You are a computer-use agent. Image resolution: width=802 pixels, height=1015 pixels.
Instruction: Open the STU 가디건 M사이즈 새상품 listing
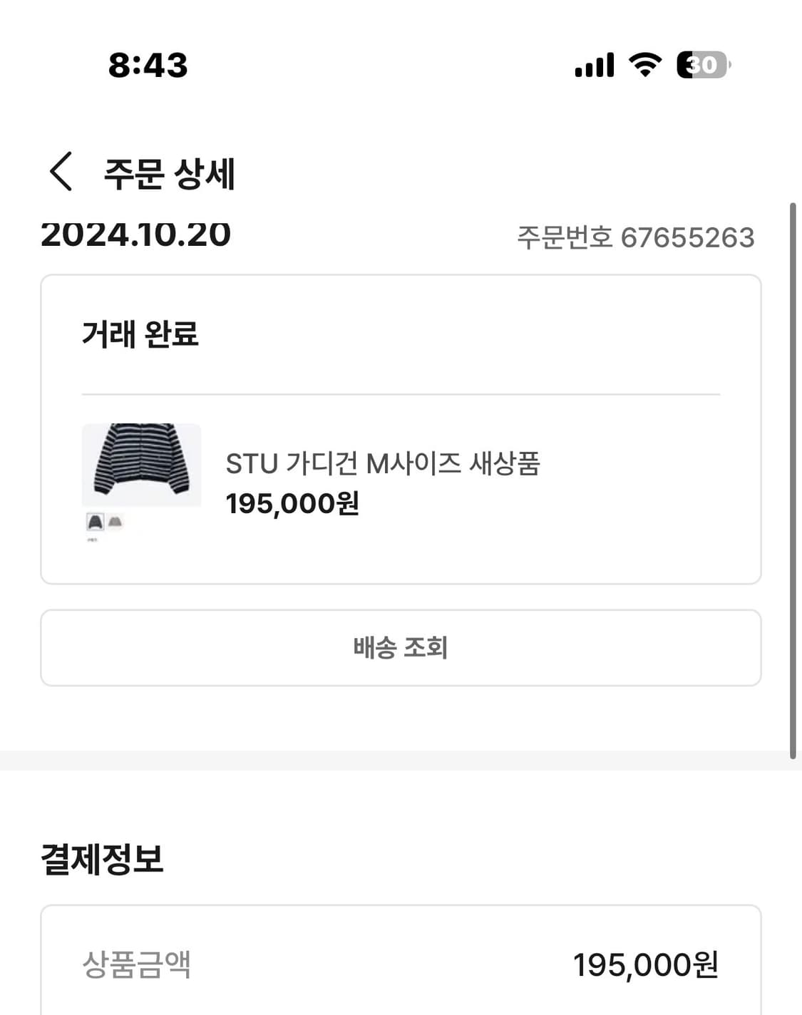point(383,464)
